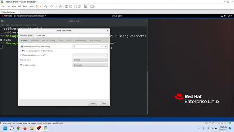This screenshot has width=234, height=132.
Task: Open Windows taskbar search
Action: [x=12, y=128]
